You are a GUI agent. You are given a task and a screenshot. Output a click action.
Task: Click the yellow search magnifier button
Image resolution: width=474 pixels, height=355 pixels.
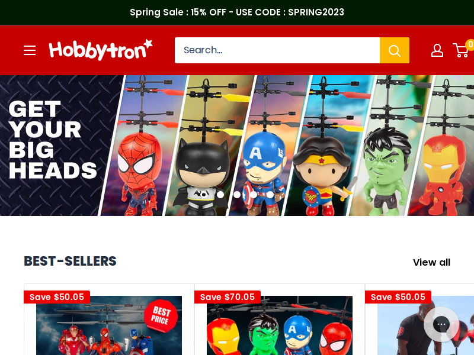pyautogui.click(x=395, y=50)
